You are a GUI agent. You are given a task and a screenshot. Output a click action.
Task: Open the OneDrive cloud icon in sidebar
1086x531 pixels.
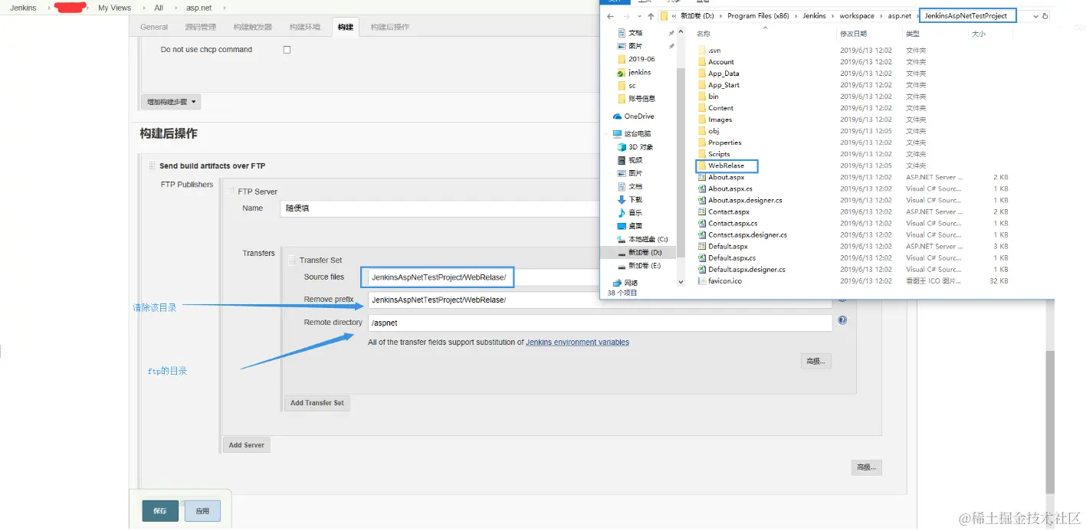point(617,116)
